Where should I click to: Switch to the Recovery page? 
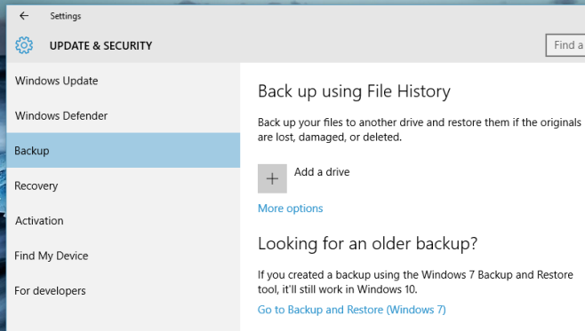tap(123, 185)
